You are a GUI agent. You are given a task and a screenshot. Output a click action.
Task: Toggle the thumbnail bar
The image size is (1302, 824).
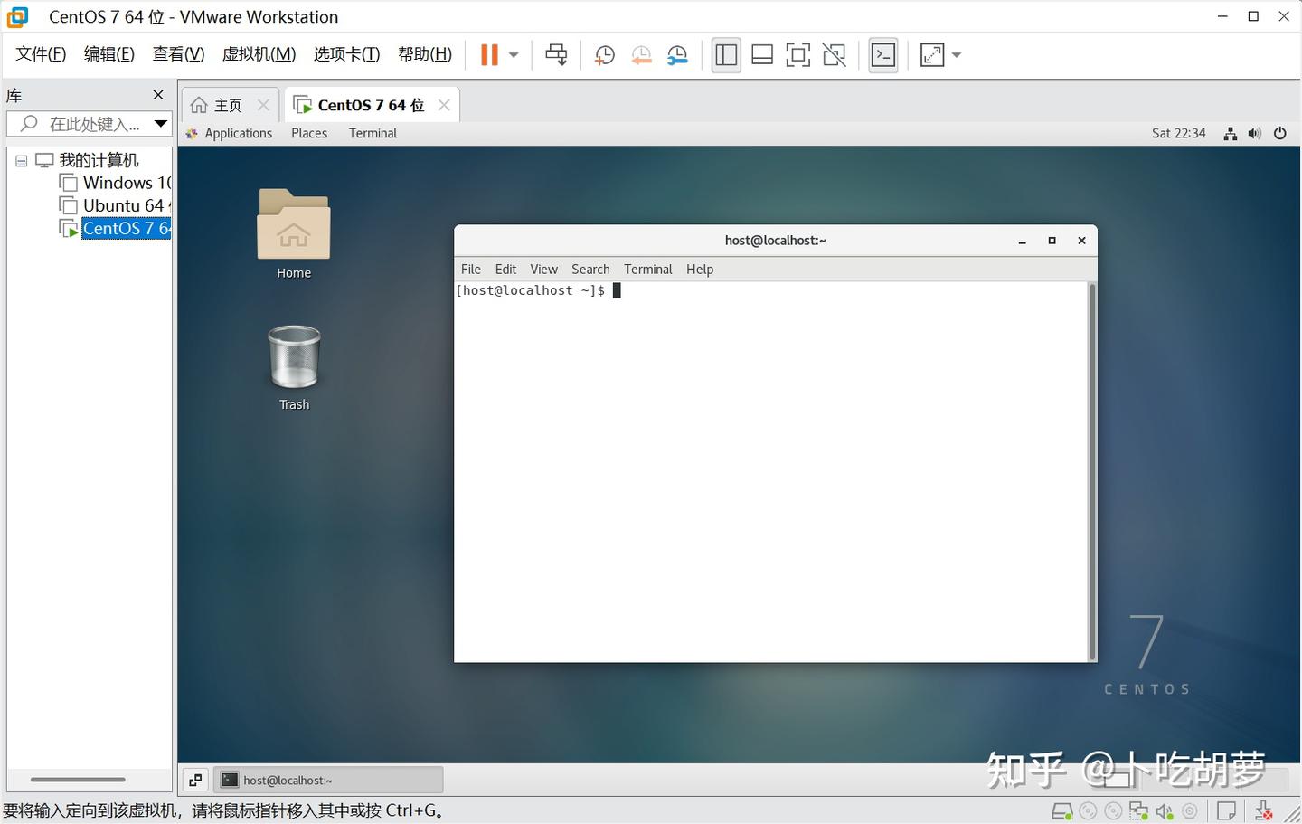pos(762,54)
